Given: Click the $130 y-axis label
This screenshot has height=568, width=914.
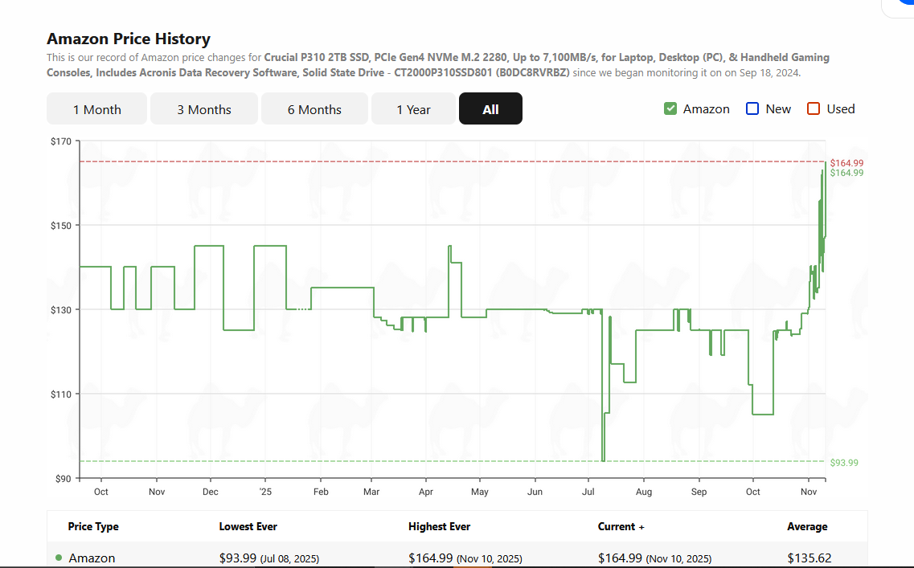Looking at the screenshot, I should click(x=60, y=310).
